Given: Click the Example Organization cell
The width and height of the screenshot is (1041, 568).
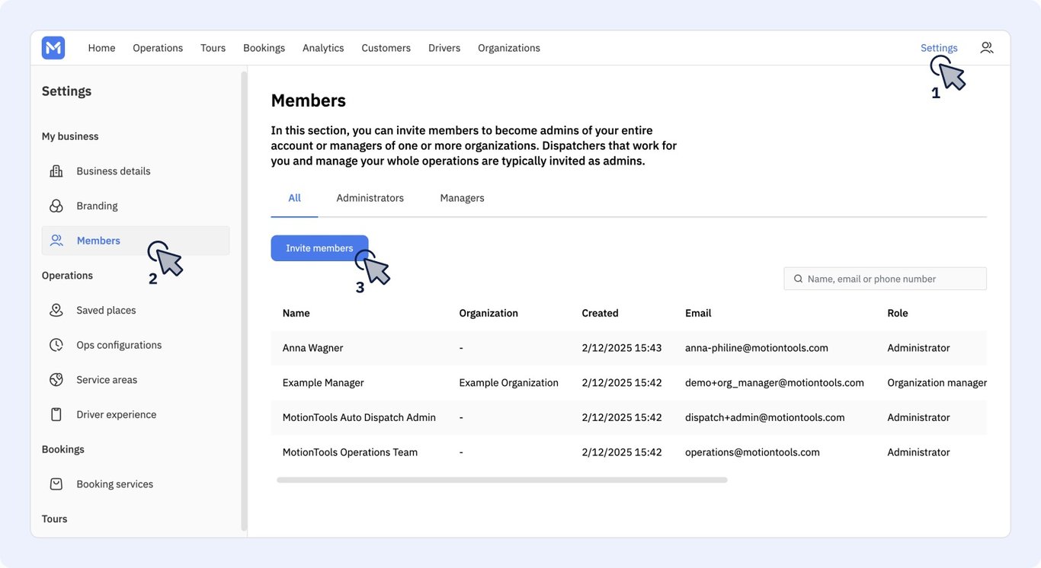Looking at the screenshot, I should pos(508,383).
